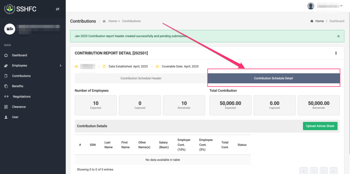350x174 pixels.
Task: Click the Clearance sidebar icon
Action: (6, 107)
